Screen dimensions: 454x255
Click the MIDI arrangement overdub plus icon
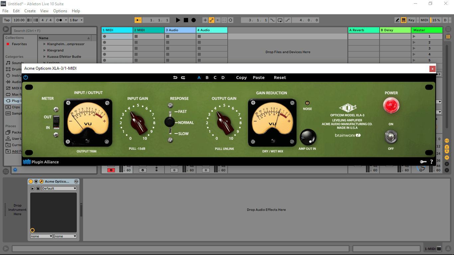[x=205, y=20]
